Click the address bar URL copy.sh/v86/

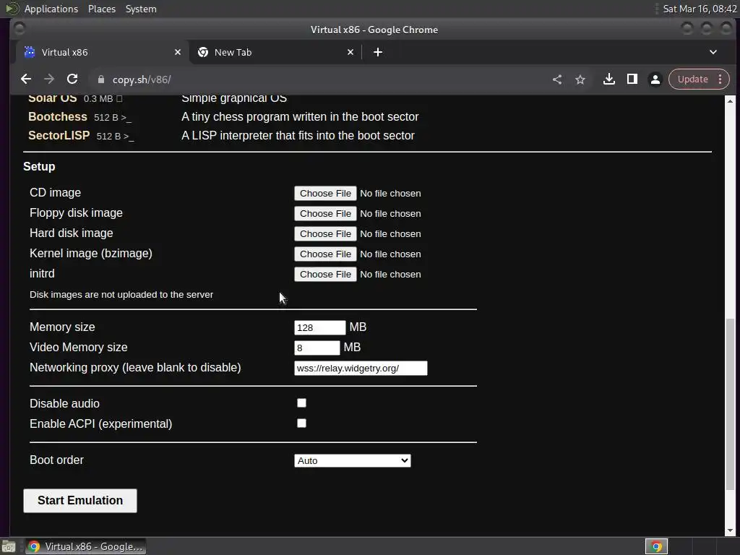(x=142, y=79)
